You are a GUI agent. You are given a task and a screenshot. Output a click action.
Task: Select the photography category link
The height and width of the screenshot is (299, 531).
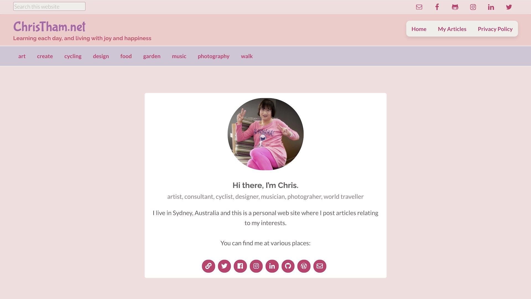point(214,56)
